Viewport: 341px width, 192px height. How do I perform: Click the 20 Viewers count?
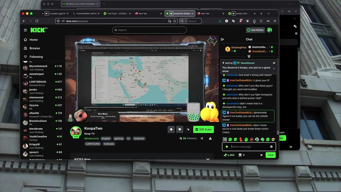[x=188, y=138]
